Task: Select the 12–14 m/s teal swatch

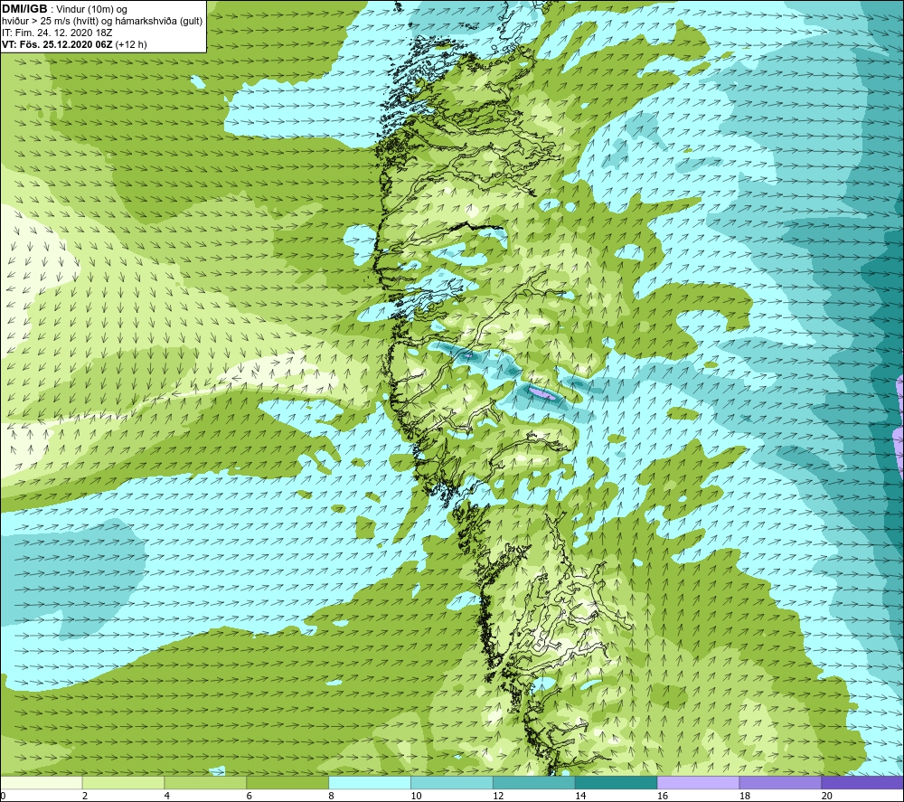Action: tap(534, 783)
